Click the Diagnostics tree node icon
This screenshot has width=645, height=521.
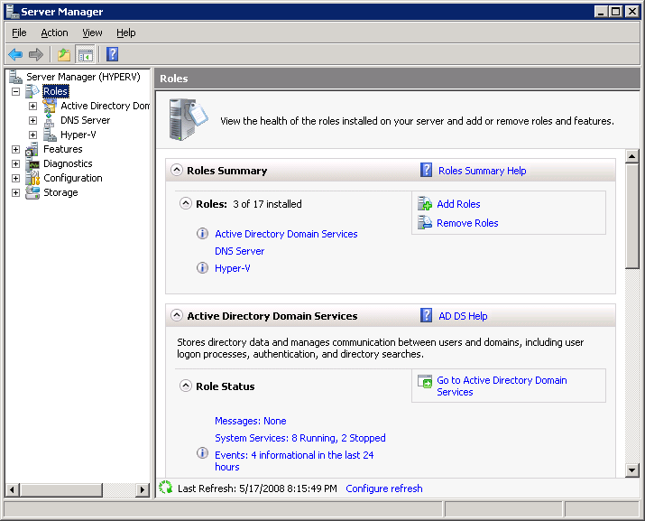tap(32, 163)
